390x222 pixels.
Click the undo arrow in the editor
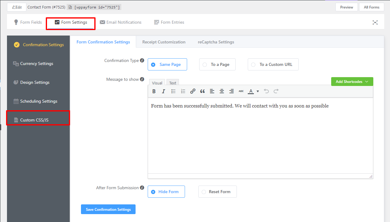[x=266, y=91]
